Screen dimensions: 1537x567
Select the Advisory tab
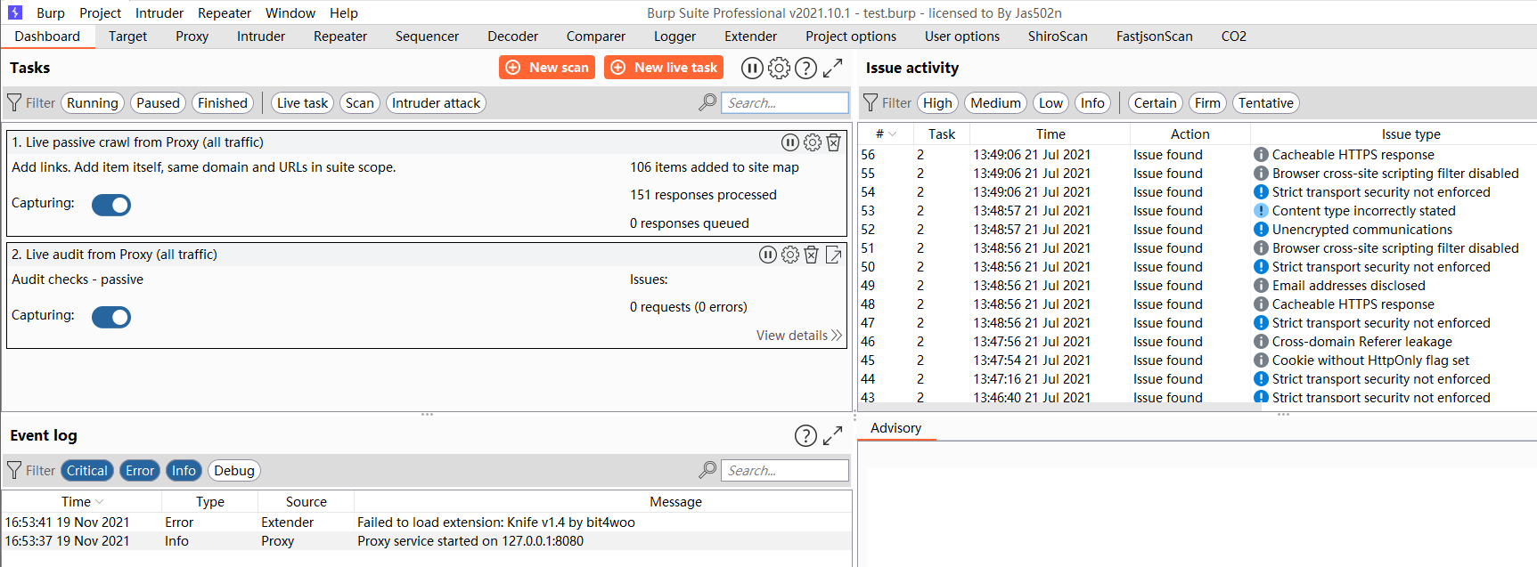(895, 428)
